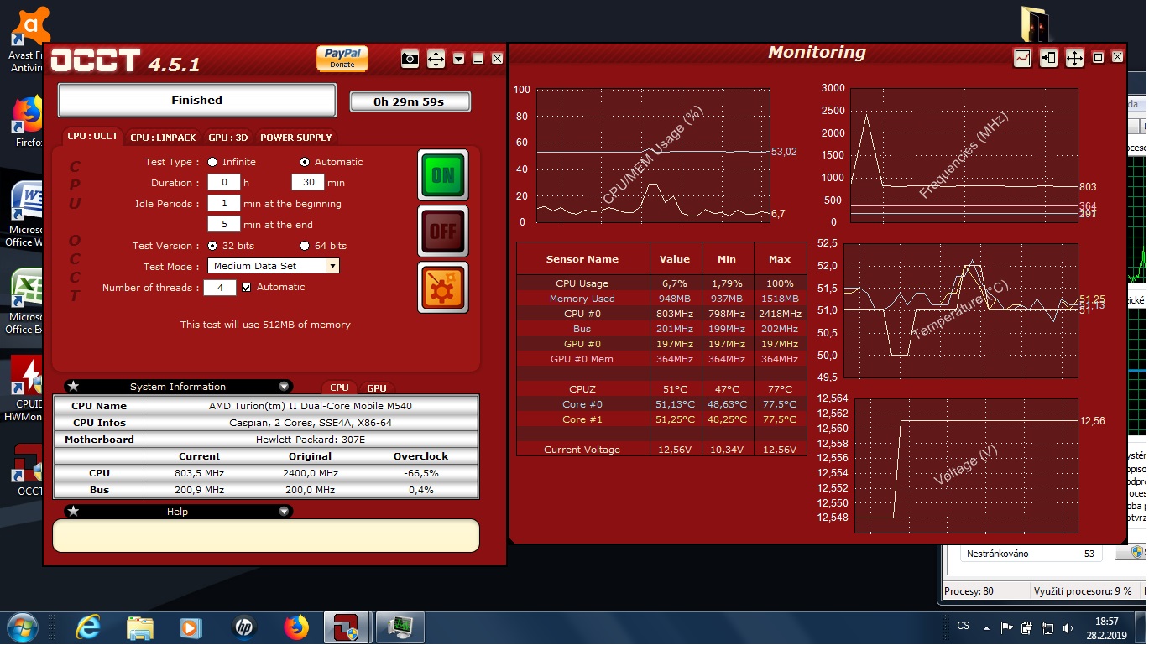Click Monitoring dock window icon
The height and width of the screenshot is (645, 1149).
1048,58
